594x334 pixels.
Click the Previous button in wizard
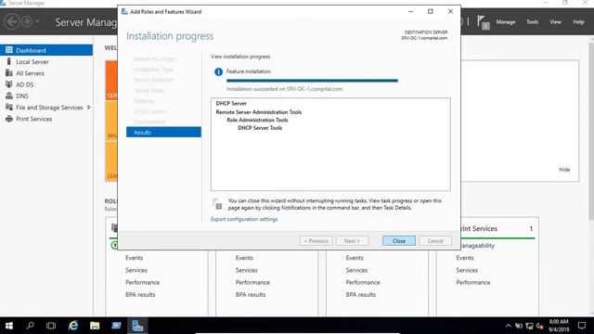tap(316, 241)
